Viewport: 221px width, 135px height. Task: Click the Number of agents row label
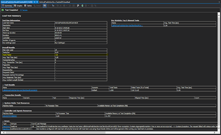coord(9,40)
